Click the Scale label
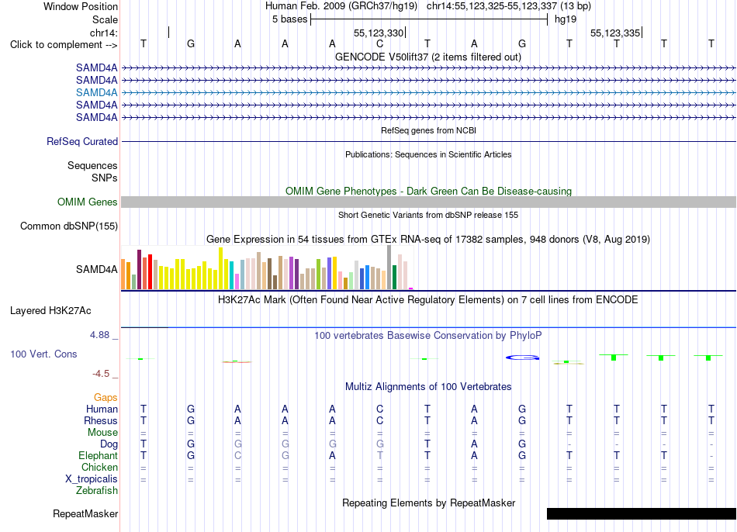The image size is (737, 532). point(105,19)
